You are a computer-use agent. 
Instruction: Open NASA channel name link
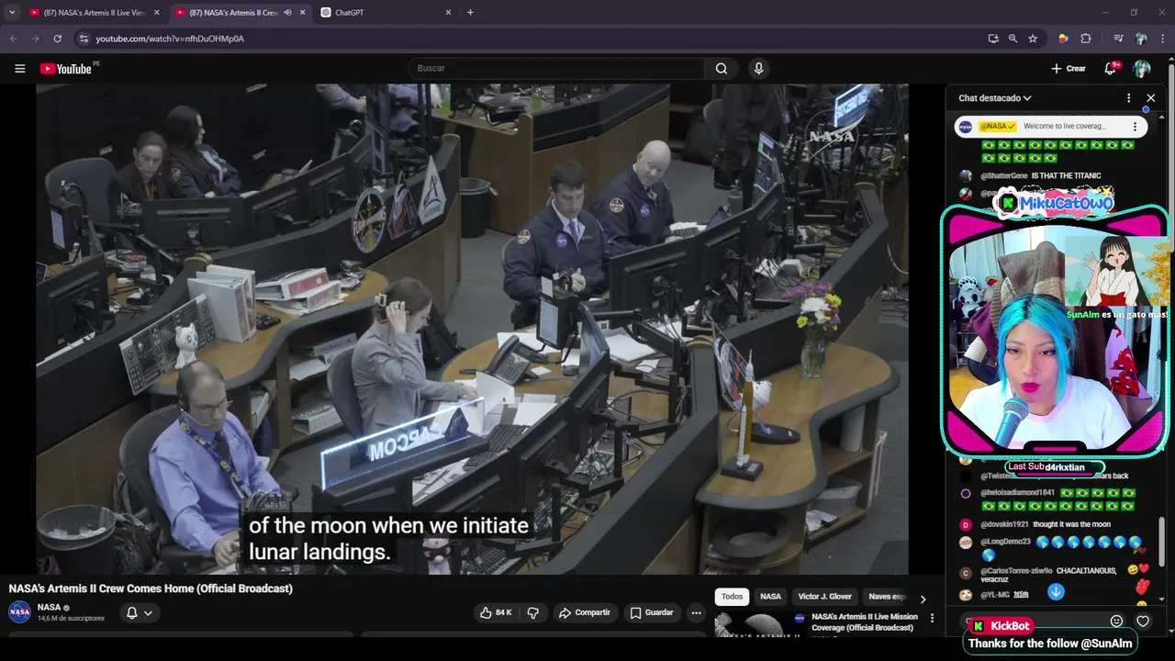[x=49, y=607]
